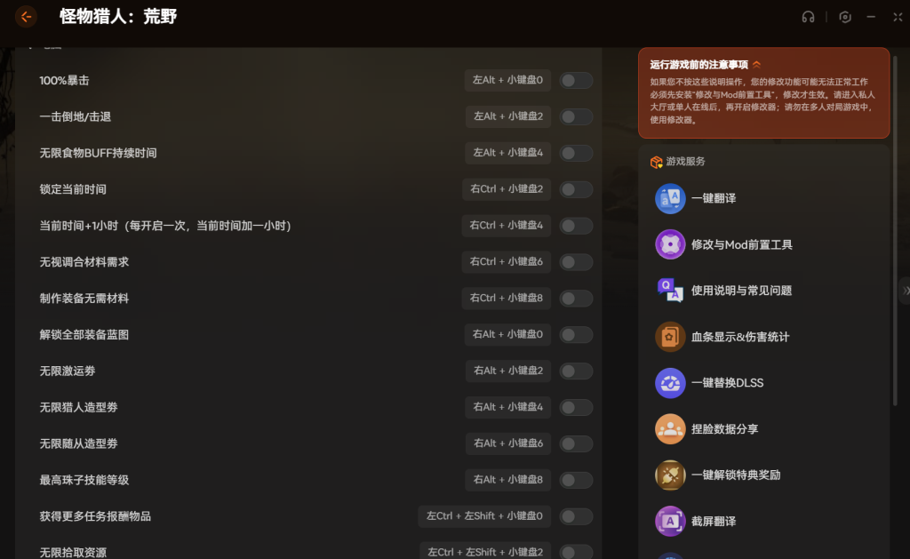The height and width of the screenshot is (559, 910).
Task: Turn on 解锁全部装备蓝图 toggle
Action: pyautogui.click(x=576, y=335)
